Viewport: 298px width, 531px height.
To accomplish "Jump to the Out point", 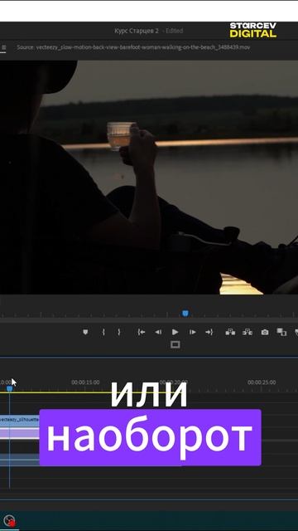I will [209, 332].
